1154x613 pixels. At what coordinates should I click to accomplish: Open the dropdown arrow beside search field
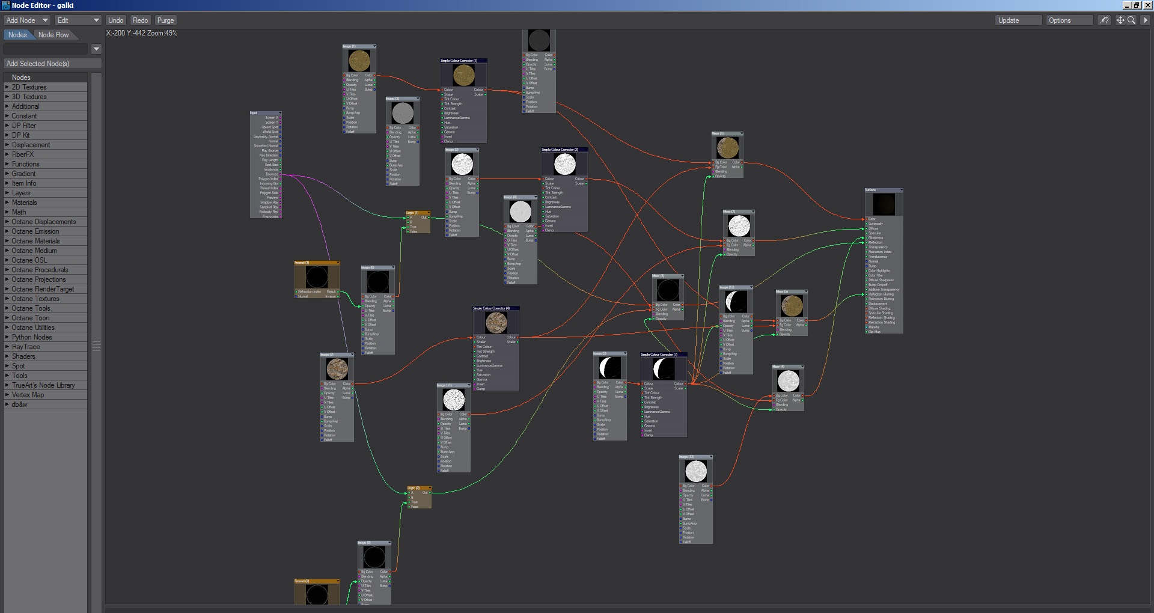(96, 49)
